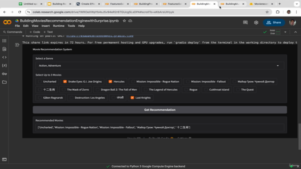
Task: Open the browser tab search dropdown
Action: coord(297,4)
